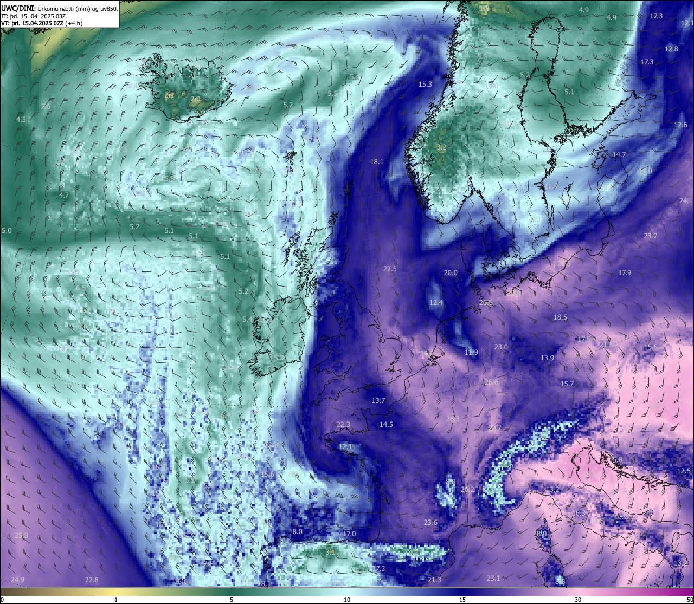The height and width of the screenshot is (604, 694).
Task: Click the 24.9 value label
Action: point(17,580)
